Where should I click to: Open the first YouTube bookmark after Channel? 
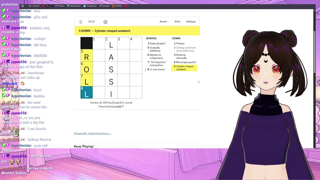43,6
